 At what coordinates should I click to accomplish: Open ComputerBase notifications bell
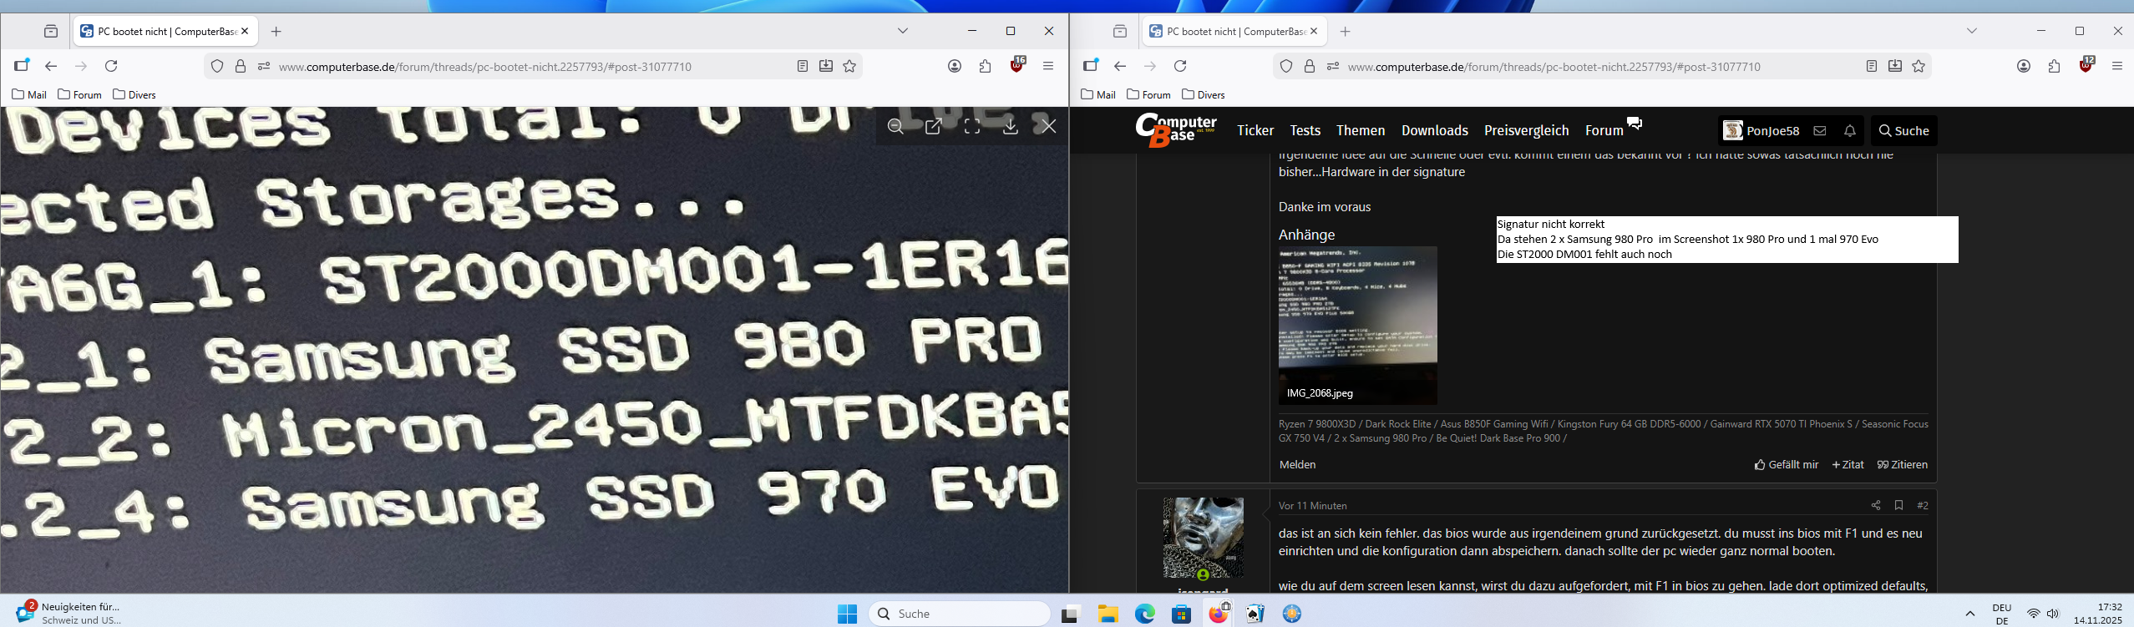pyautogui.click(x=1850, y=130)
